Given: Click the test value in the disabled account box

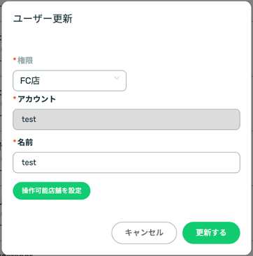Looking at the screenshot, I should coord(29,119).
